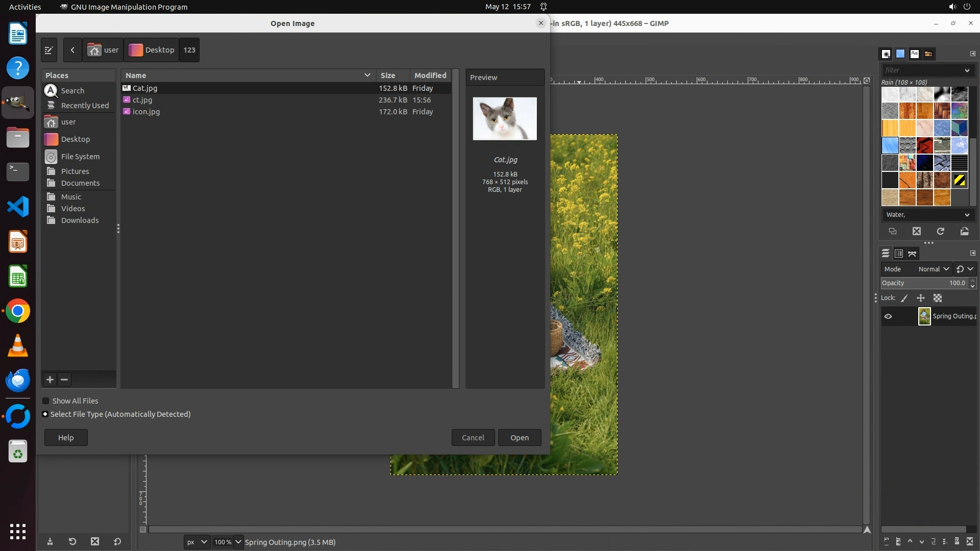Click the Channels tab icon
The width and height of the screenshot is (980, 551).
pyautogui.click(x=899, y=254)
